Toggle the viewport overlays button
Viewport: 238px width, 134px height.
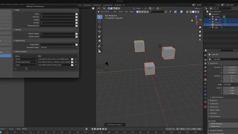click(181, 12)
